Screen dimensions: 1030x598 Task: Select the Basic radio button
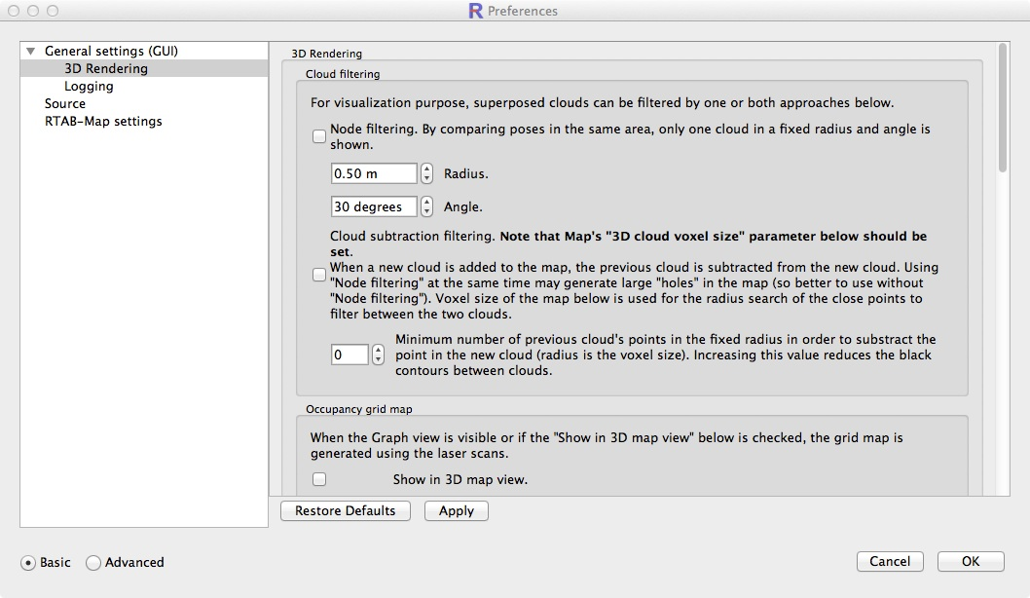[30, 562]
